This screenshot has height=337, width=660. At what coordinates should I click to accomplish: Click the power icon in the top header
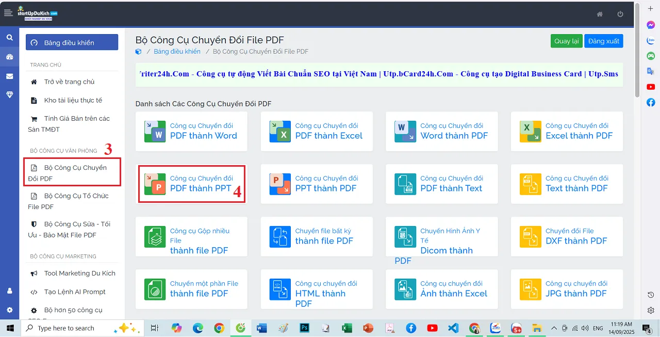click(x=620, y=14)
